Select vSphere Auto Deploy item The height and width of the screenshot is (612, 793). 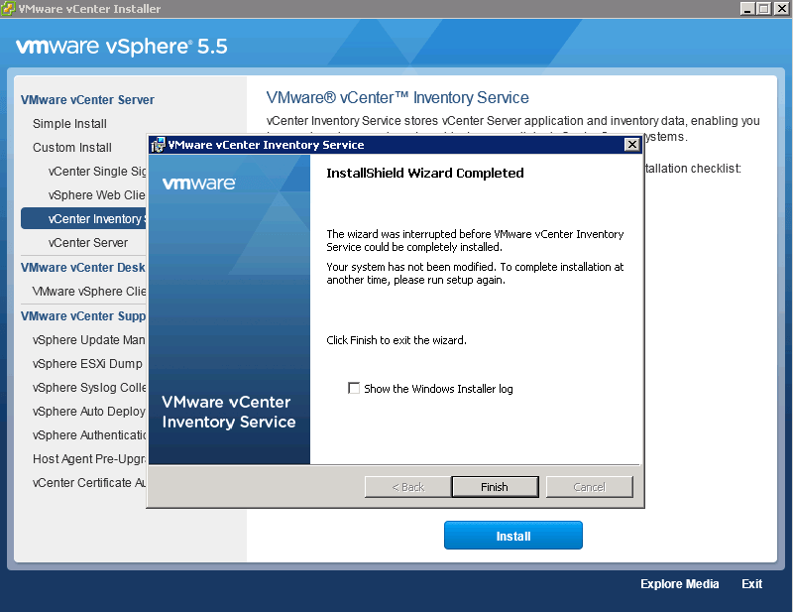[x=89, y=411]
